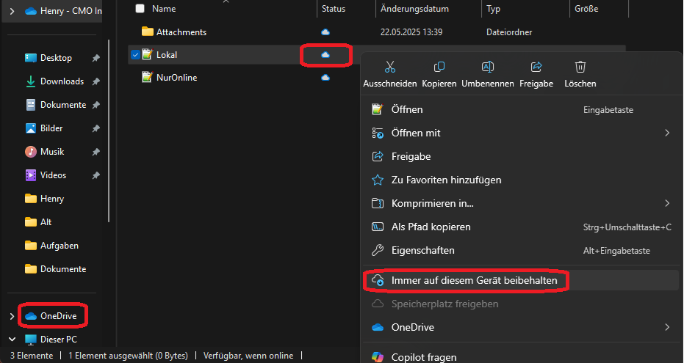Collapse the Dieser PC node
The width and height of the screenshot is (684, 363).
pyautogui.click(x=12, y=340)
